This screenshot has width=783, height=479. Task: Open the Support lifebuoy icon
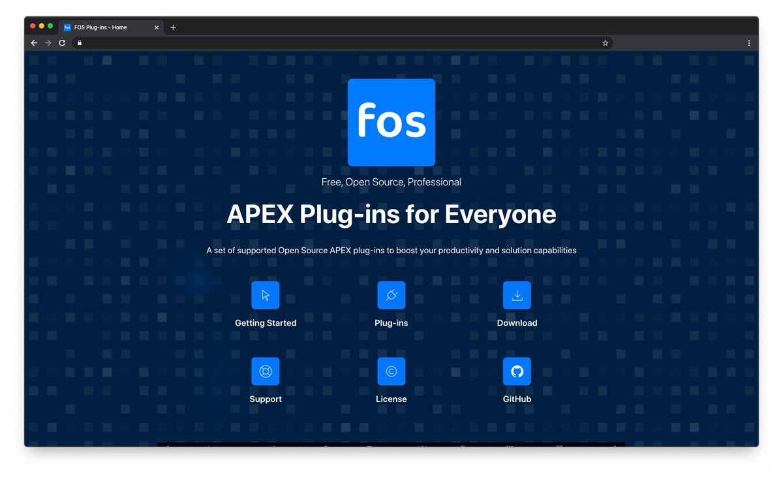click(266, 371)
